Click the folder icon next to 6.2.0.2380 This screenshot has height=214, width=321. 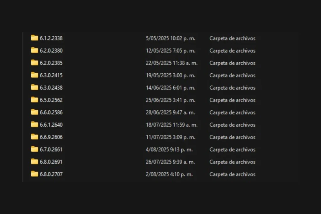(x=34, y=50)
